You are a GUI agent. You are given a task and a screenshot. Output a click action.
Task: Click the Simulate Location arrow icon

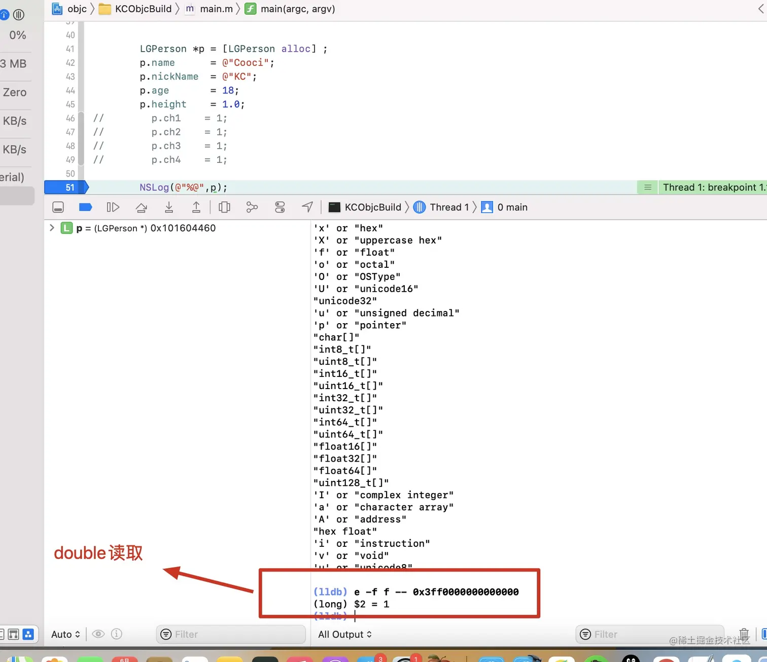click(307, 207)
